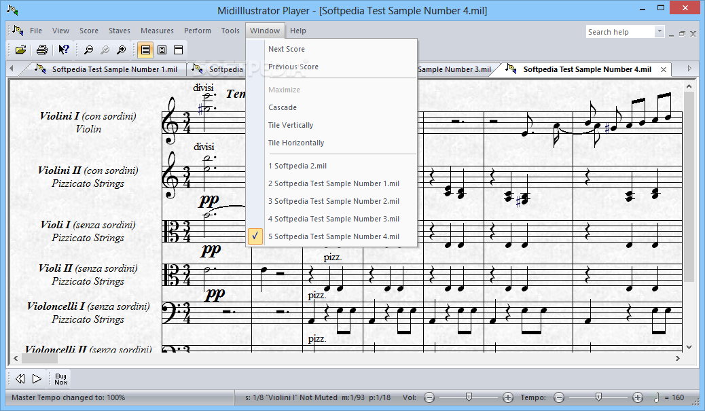Decrease tempo with the minus button
The height and width of the screenshot is (411, 705).
click(x=559, y=397)
